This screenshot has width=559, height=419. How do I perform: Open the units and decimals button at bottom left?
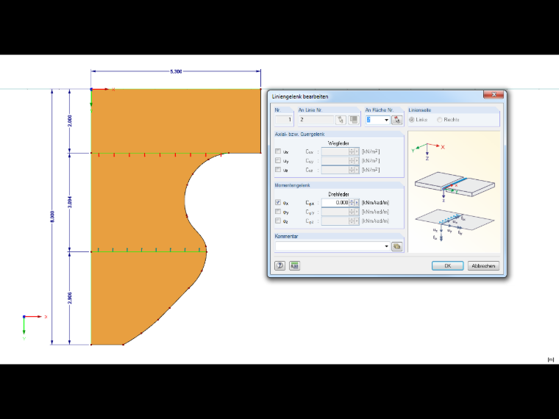tap(294, 265)
